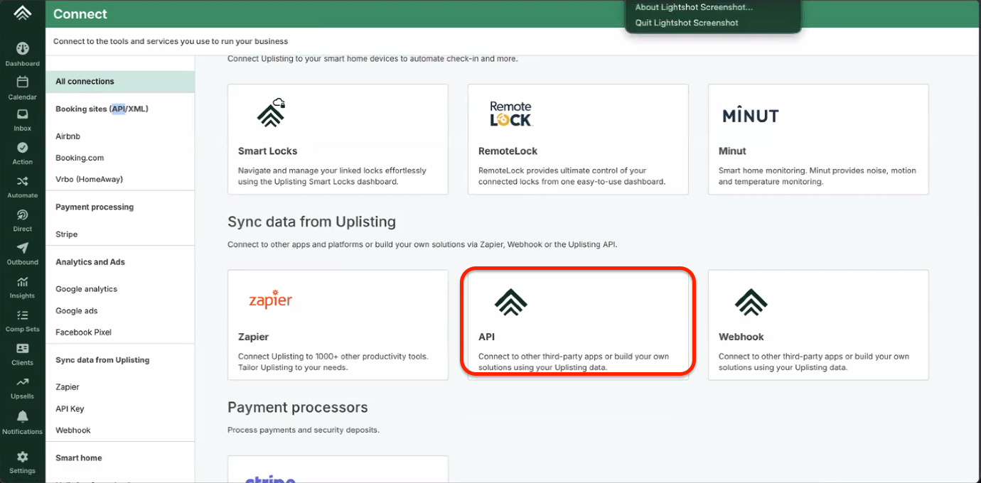
Task: Open Booking.com in the connections menu
Action: 80,158
